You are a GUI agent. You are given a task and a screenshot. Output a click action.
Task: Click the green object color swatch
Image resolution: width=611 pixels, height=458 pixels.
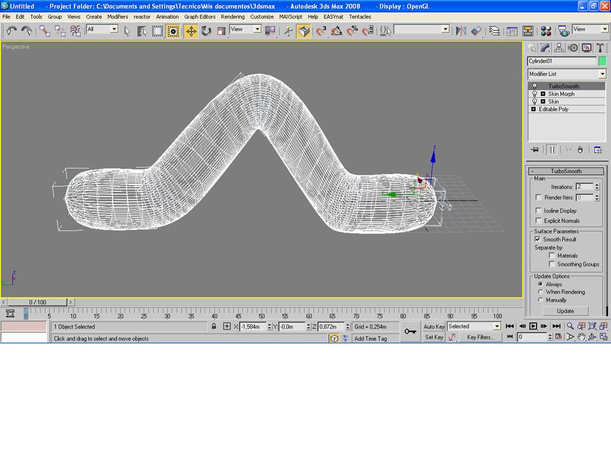602,61
